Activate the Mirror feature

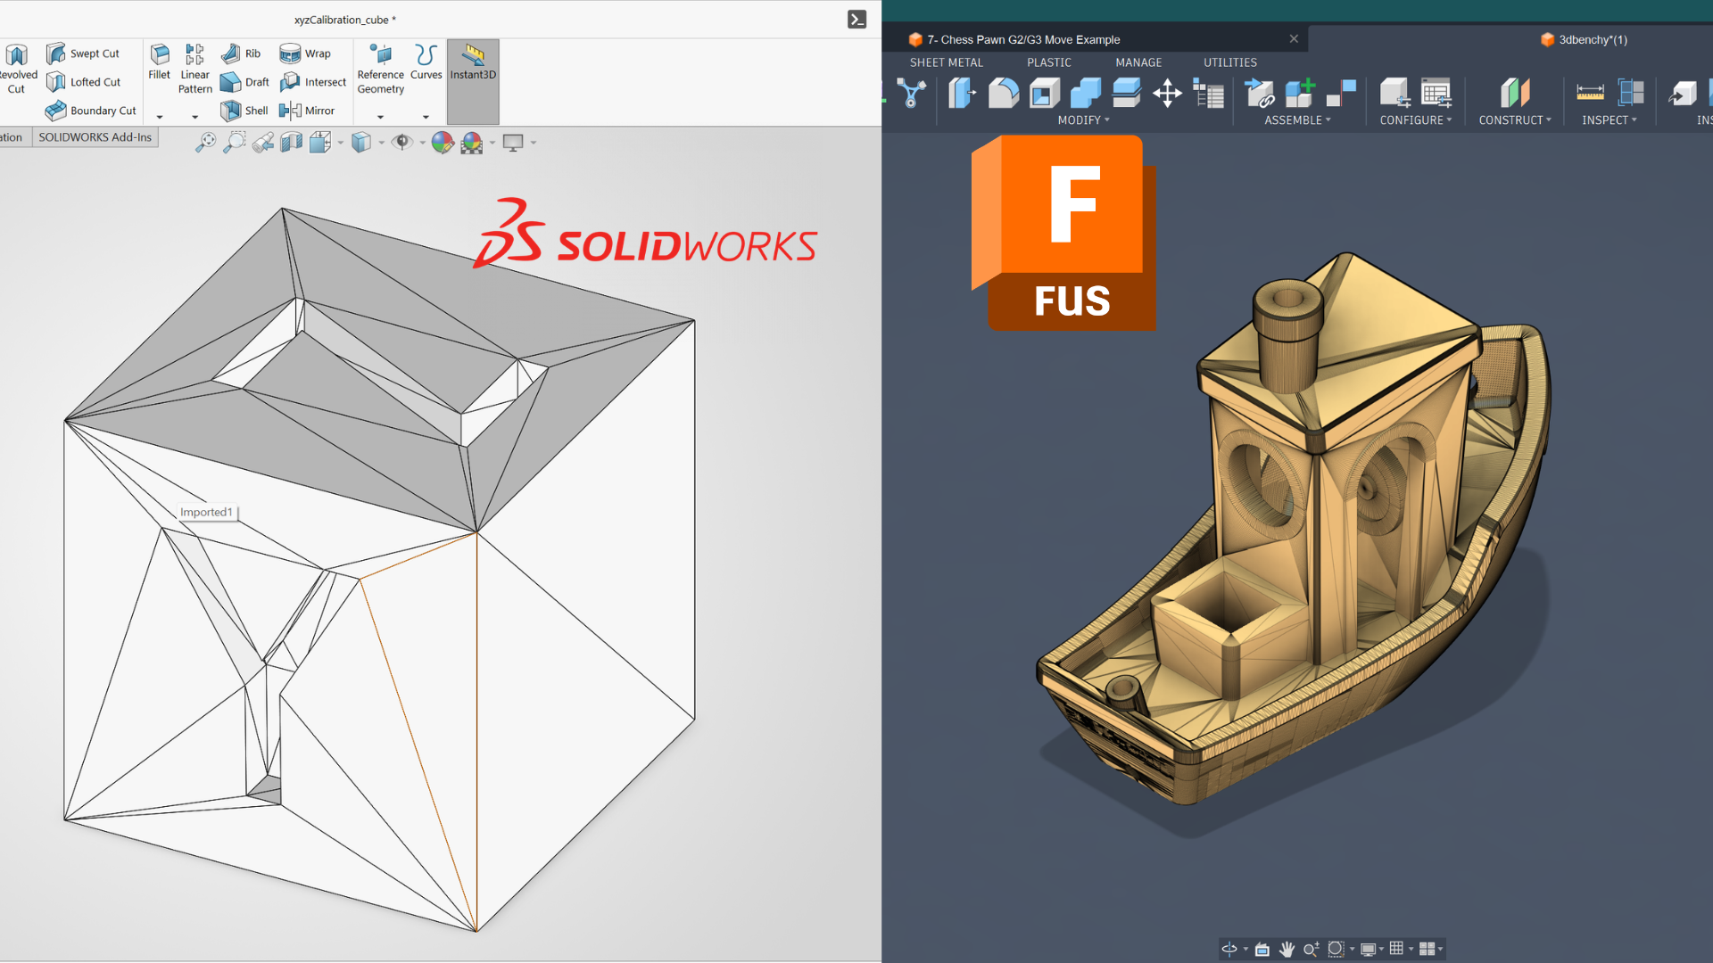(x=307, y=111)
